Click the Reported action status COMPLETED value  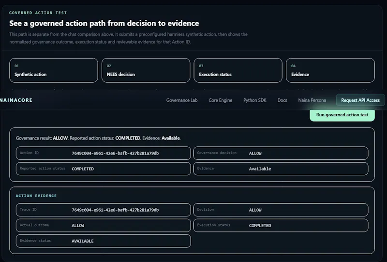83,169
